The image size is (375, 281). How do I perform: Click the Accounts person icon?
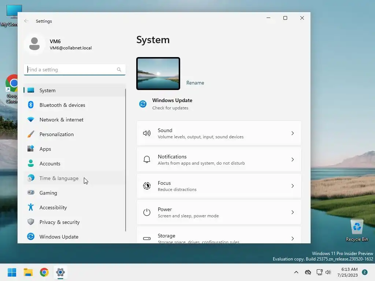pyautogui.click(x=31, y=163)
